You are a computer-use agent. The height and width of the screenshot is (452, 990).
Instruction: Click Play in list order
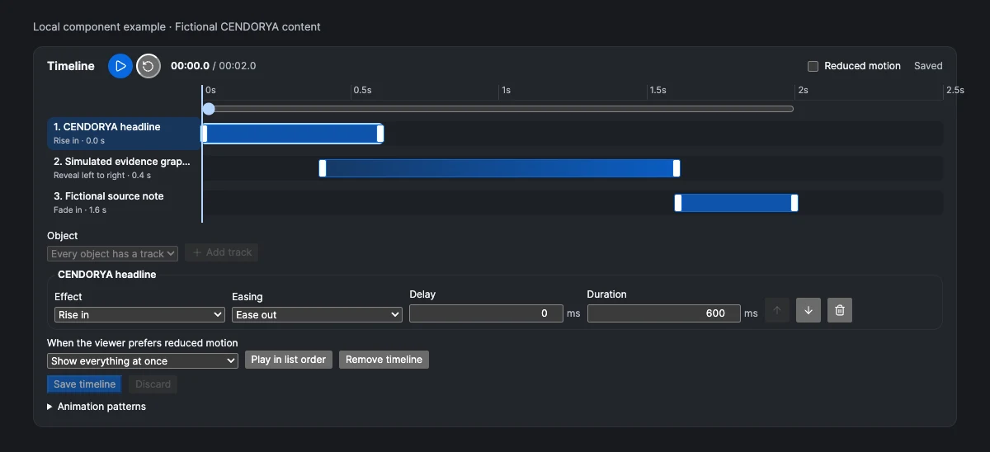pos(289,360)
